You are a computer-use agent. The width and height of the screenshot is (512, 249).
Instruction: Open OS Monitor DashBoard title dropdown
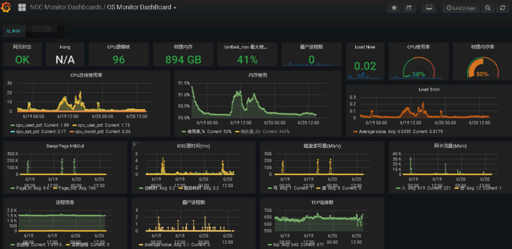pos(141,8)
